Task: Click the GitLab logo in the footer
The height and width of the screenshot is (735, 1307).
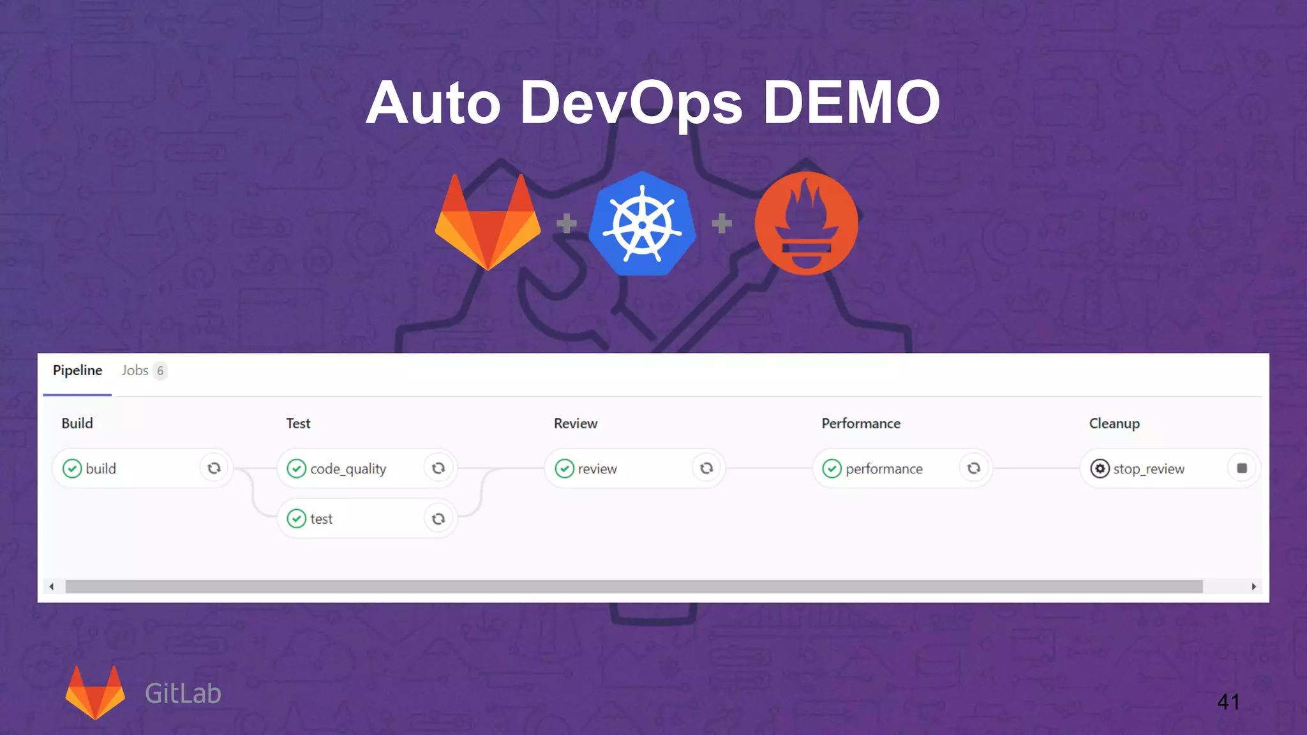Action: pyautogui.click(x=96, y=693)
